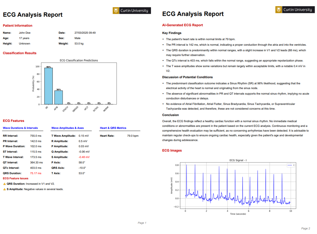
Task: Click the lead I legend in ECG plot
Action: 291,165
